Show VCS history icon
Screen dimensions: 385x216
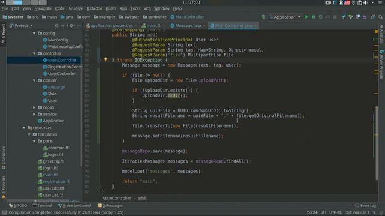(x=357, y=17)
